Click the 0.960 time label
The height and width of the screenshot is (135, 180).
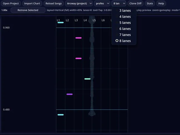6,28
